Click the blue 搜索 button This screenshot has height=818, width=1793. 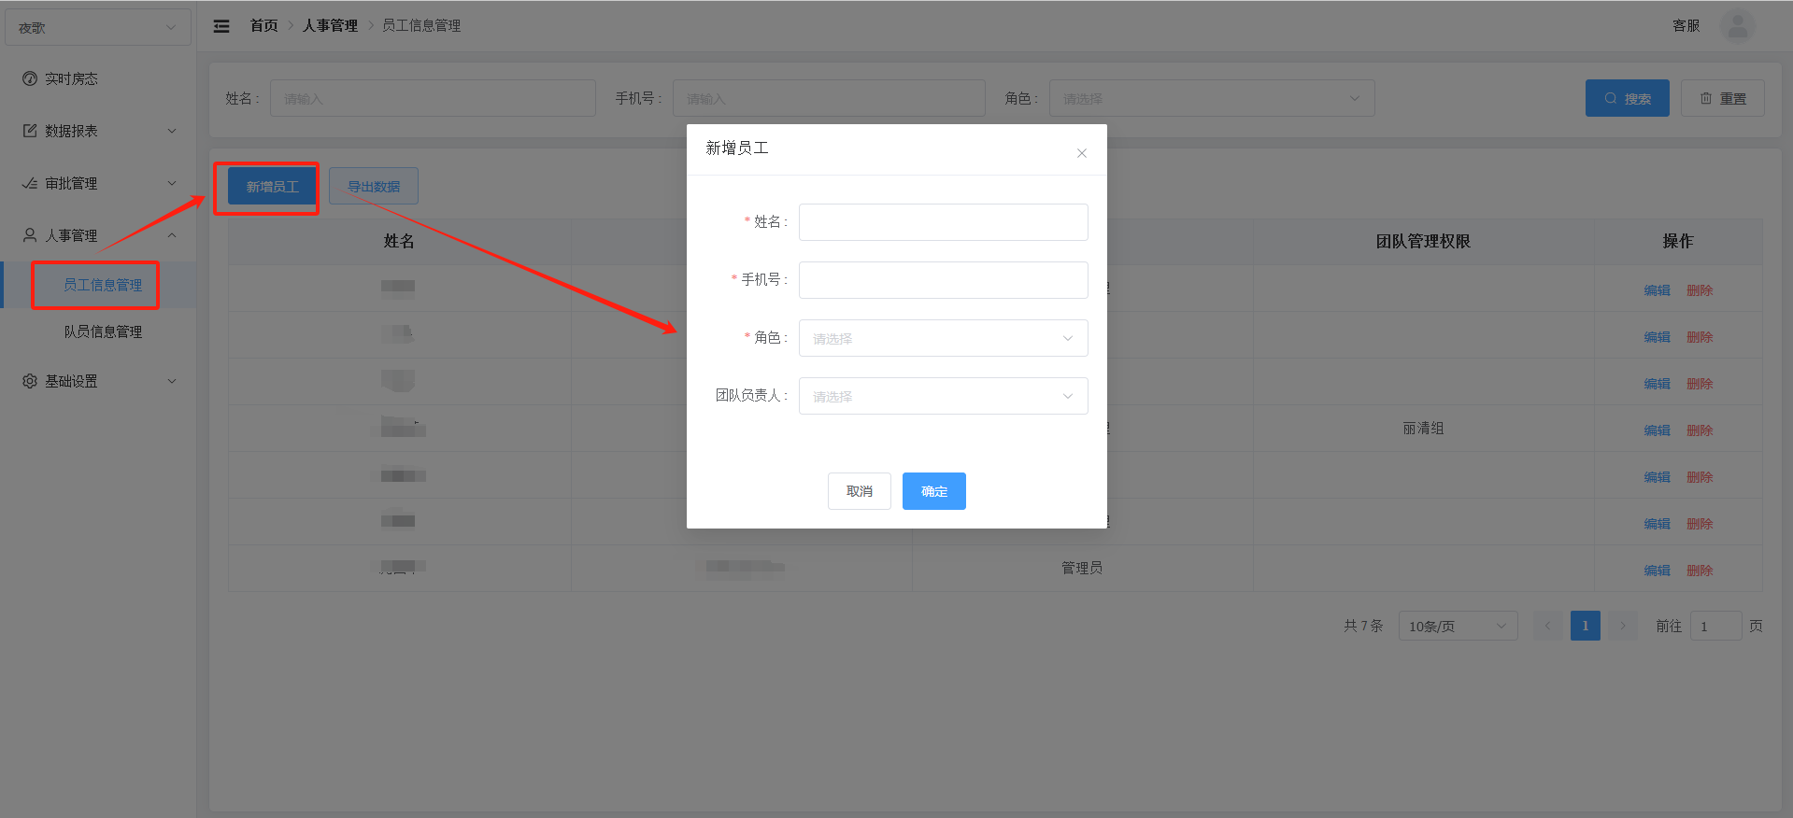(1627, 98)
